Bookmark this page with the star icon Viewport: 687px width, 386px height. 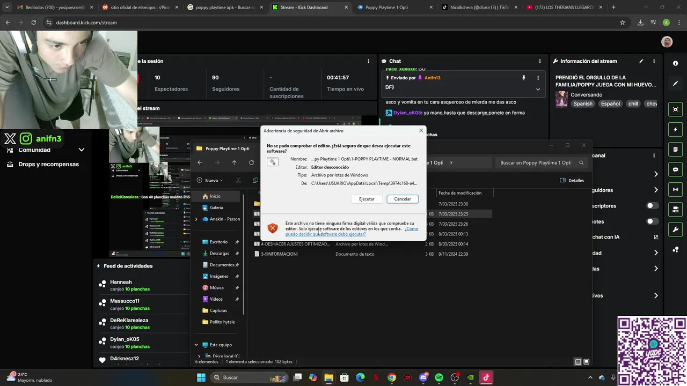623,23
